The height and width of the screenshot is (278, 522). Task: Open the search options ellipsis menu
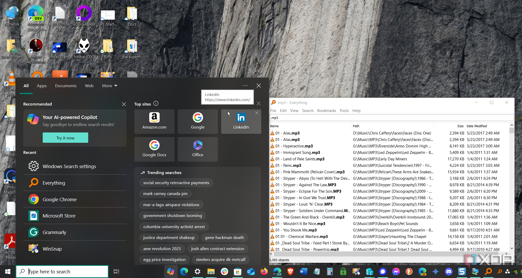(245, 86)
